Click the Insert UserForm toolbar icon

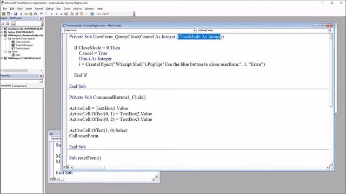point(9,14)
